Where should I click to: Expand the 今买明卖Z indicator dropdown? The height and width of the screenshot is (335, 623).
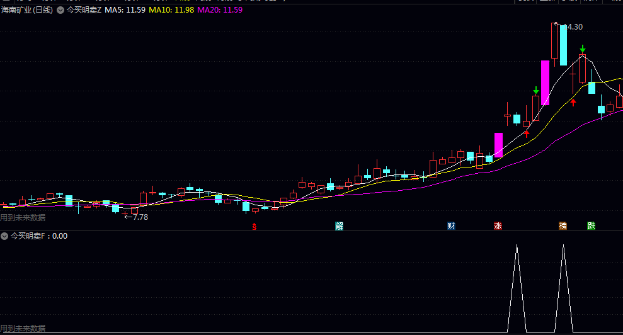pos(60,10)
